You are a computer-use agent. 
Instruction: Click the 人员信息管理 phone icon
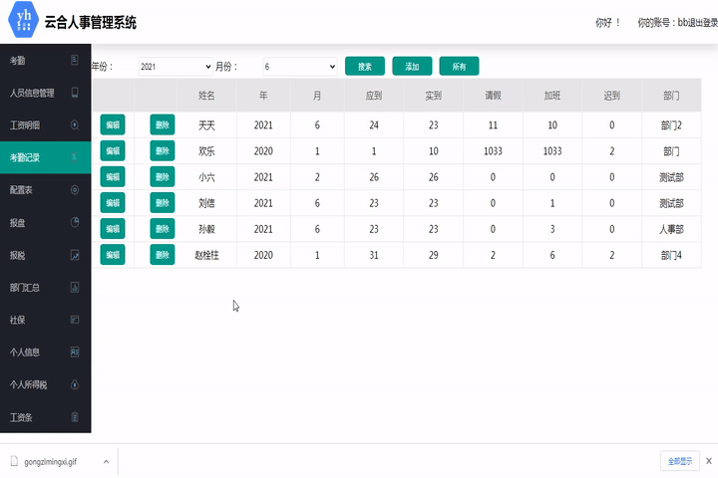click(75, 93)
